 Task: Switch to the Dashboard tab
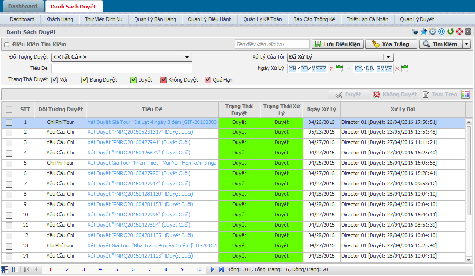pos(23,7)
